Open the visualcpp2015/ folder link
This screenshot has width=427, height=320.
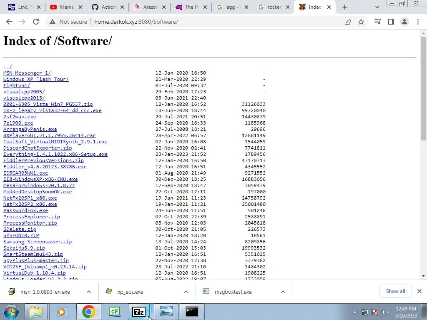point(24,98)
